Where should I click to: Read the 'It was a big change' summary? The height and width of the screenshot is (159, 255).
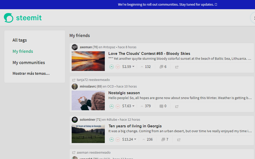coord(180,131)
